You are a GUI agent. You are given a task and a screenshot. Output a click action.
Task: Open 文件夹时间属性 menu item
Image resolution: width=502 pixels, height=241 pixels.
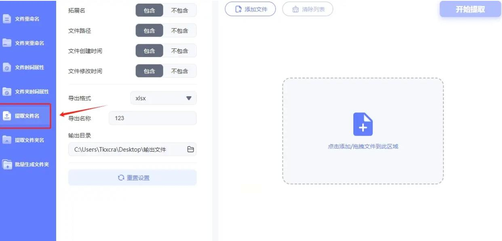click(x=32, y=92)
